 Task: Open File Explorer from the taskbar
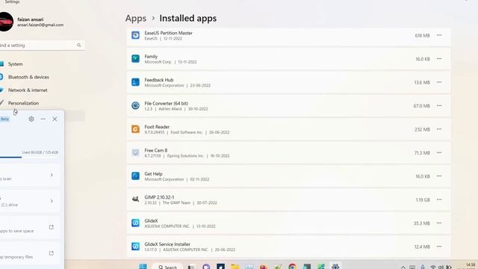pos(235,267)
